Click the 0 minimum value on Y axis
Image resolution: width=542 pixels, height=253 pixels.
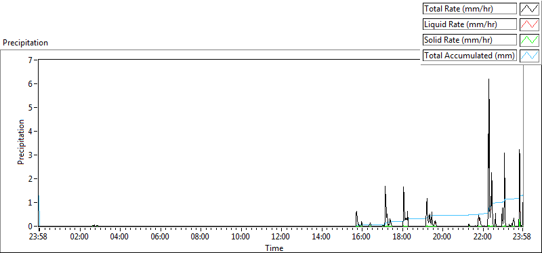tap(35, 226)
